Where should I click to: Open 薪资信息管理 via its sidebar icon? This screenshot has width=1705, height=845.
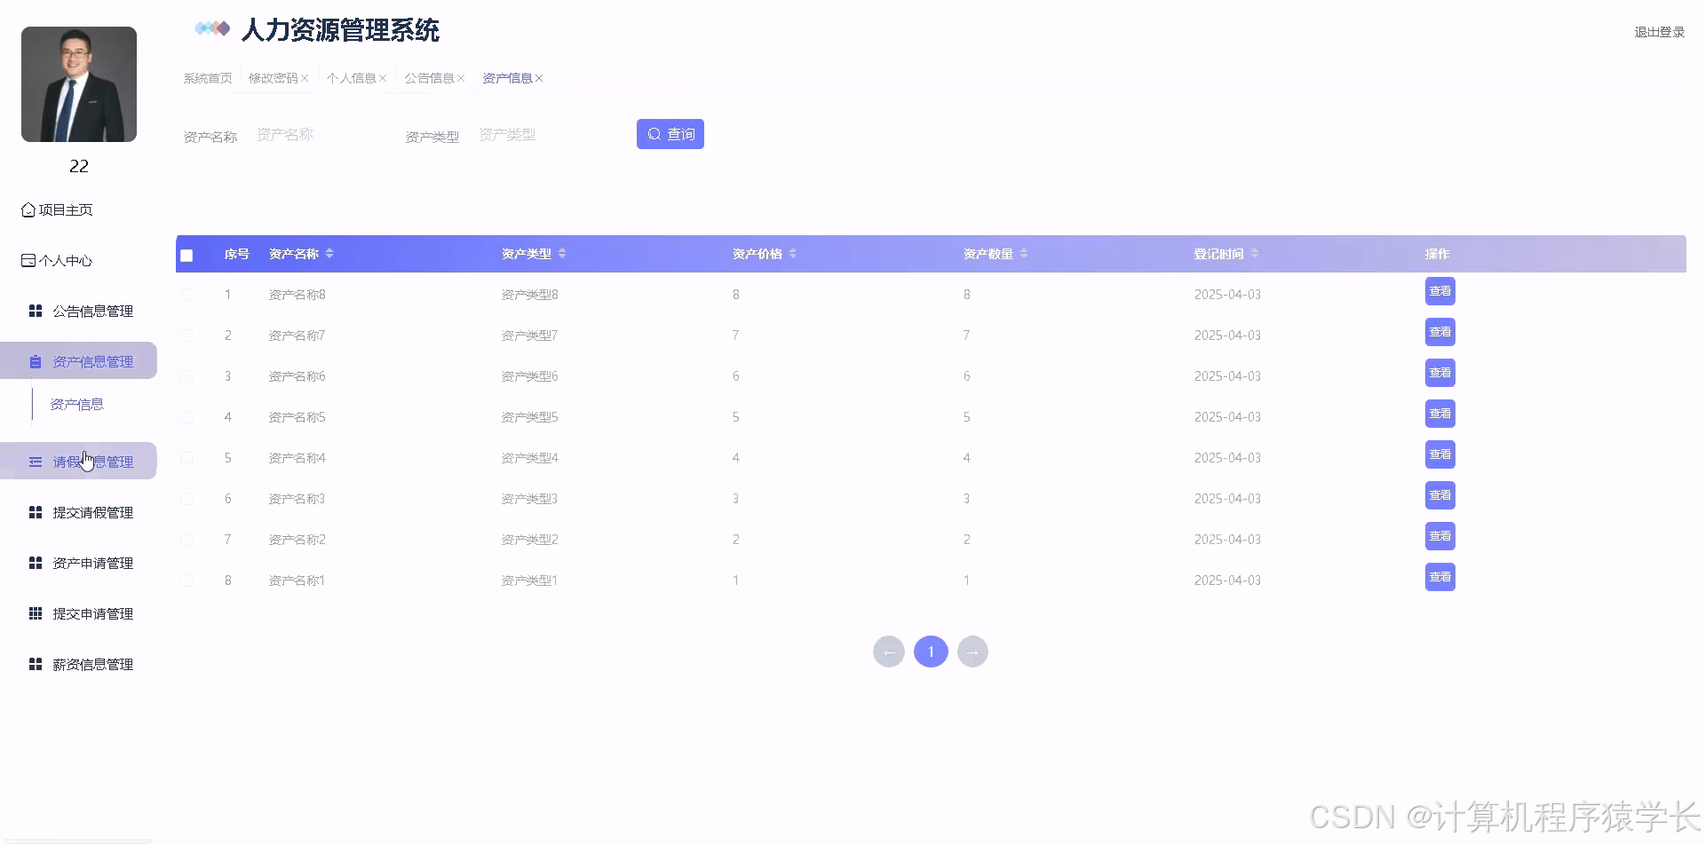[36, 664]
